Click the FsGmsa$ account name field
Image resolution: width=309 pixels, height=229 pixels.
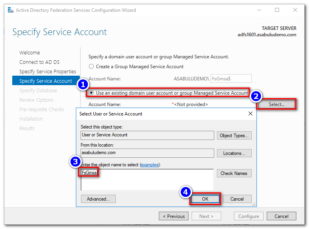pos(231,78)
